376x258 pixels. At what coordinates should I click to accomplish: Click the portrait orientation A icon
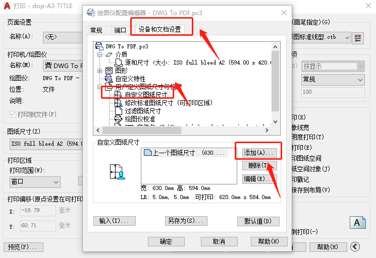click(x=357, y=223)
